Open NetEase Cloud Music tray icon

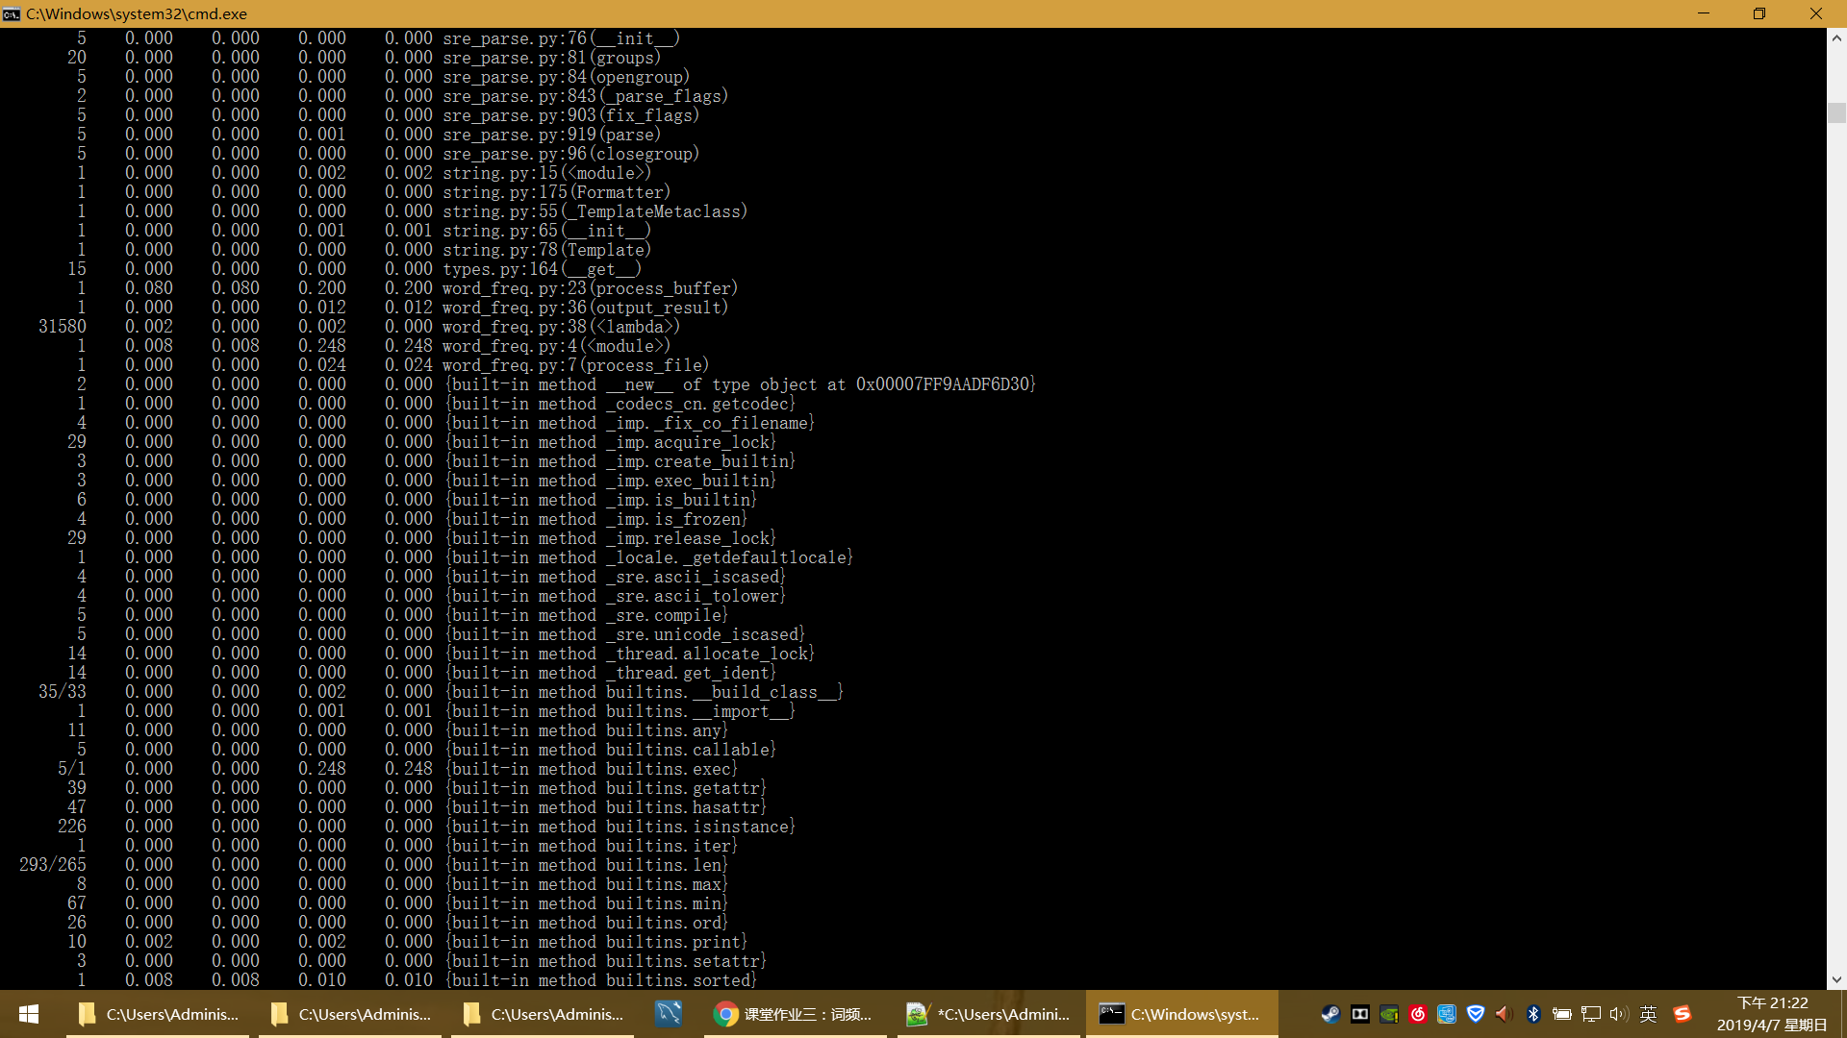click(1417, 1014)
